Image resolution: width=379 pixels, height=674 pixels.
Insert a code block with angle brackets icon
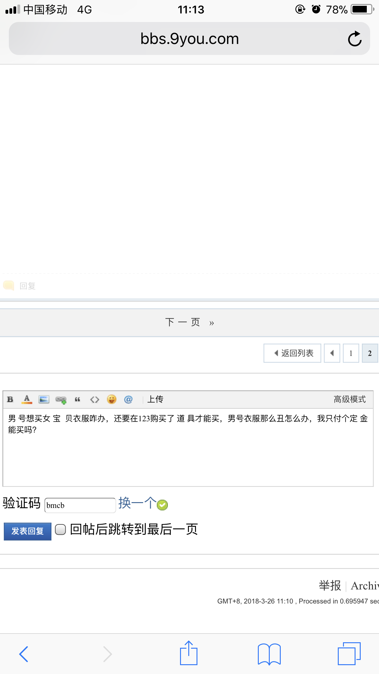tap(95, 399)
